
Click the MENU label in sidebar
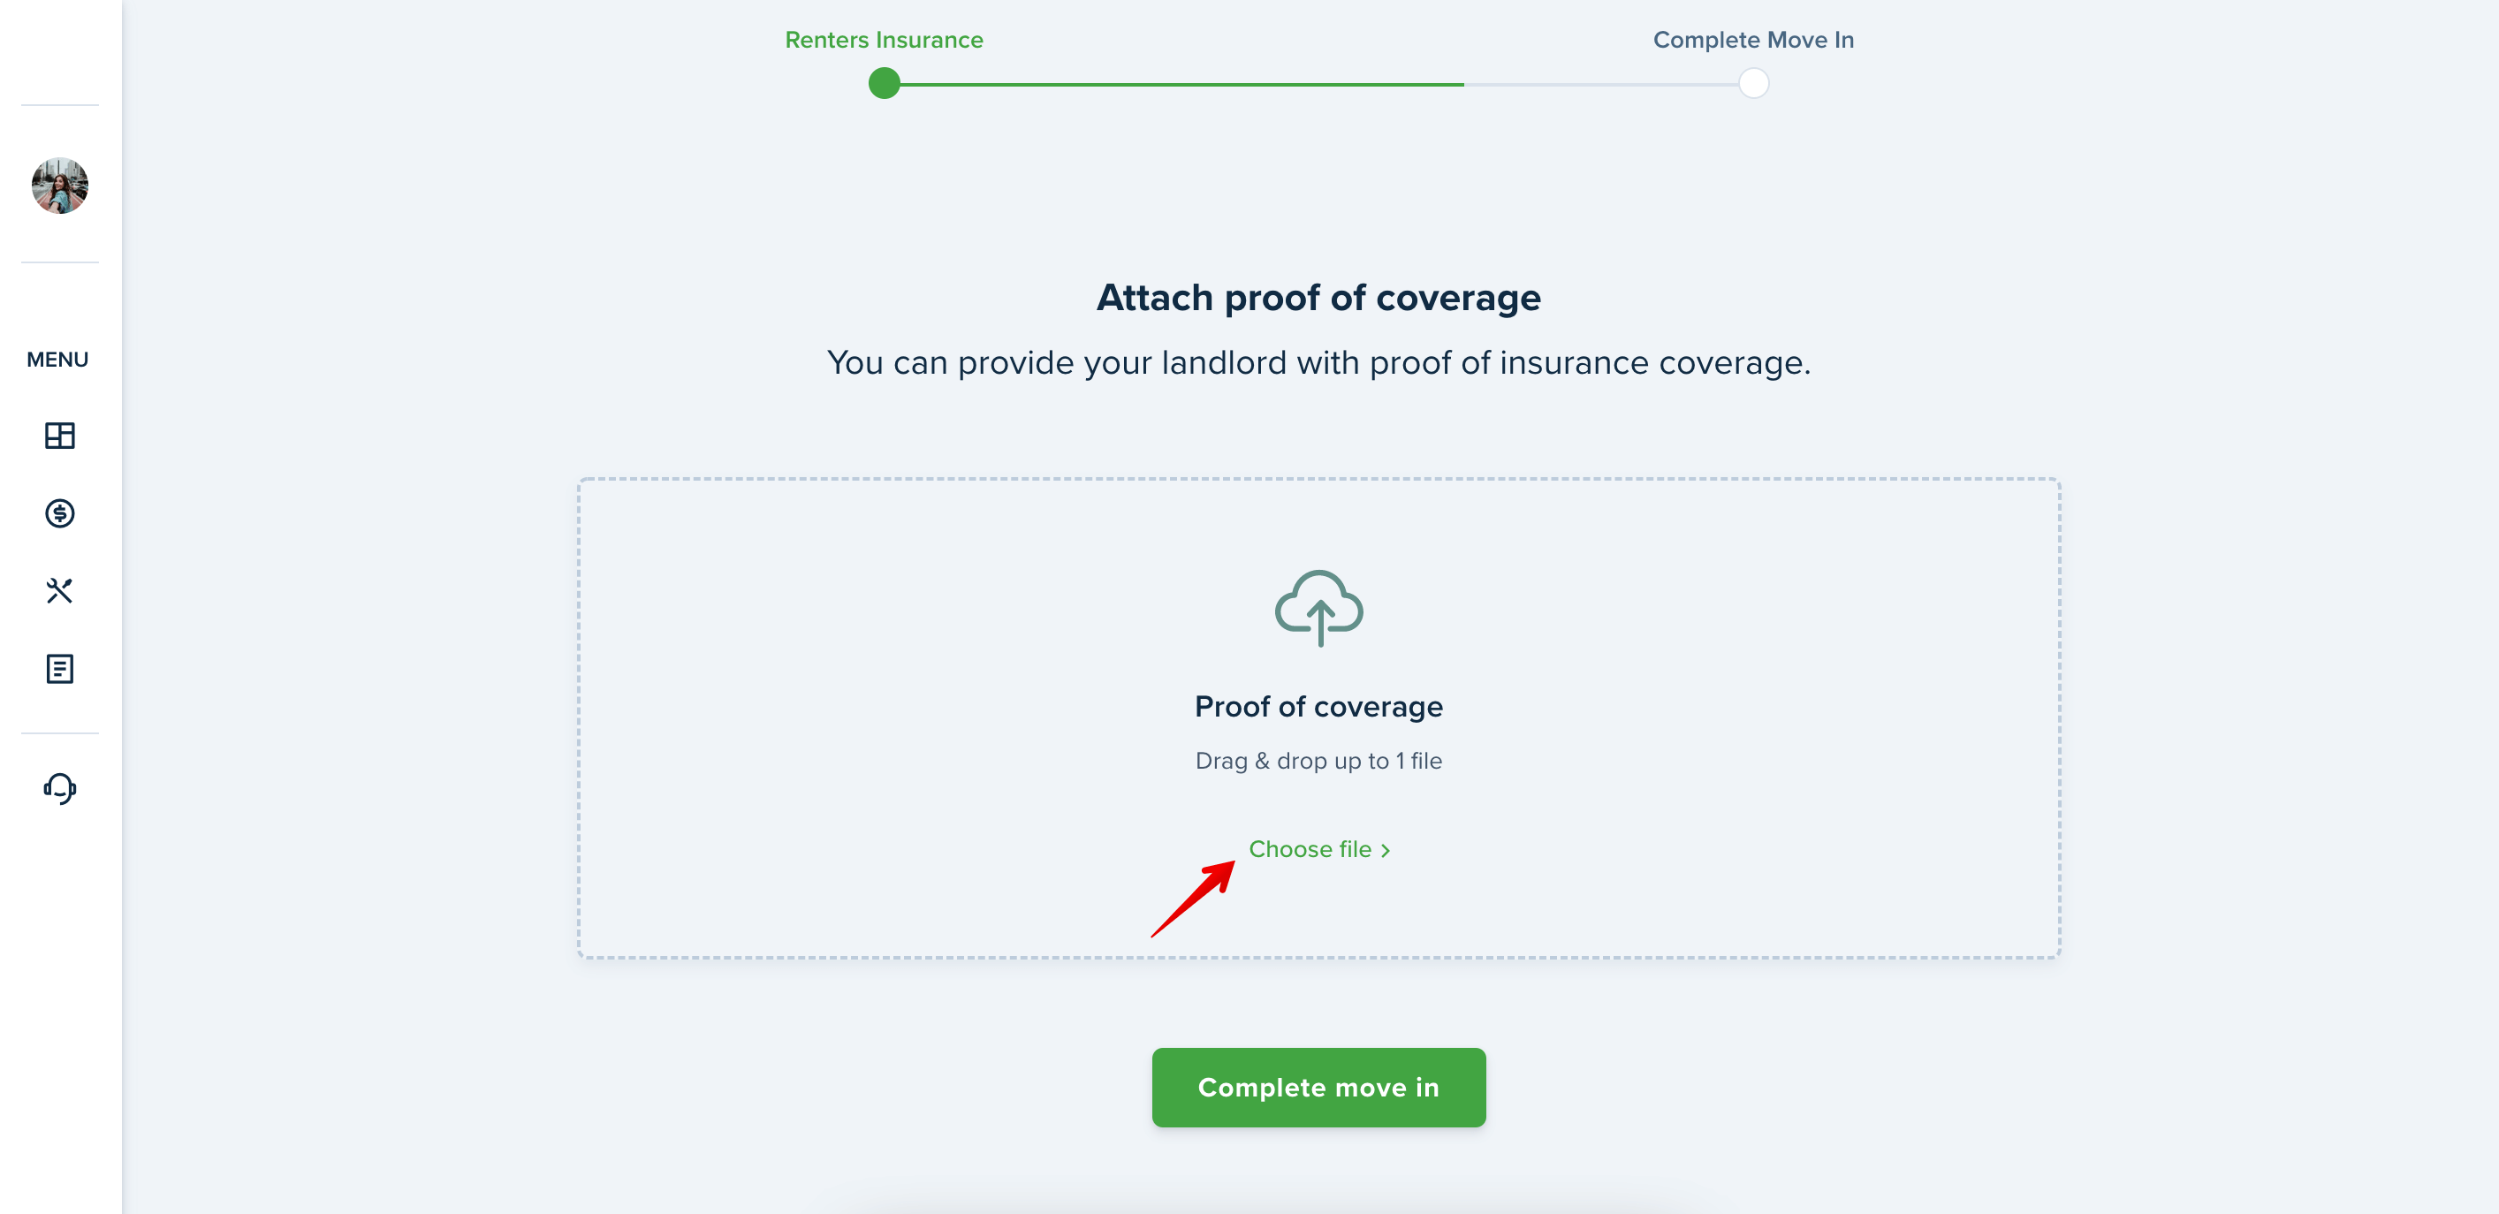coord(57,360)
